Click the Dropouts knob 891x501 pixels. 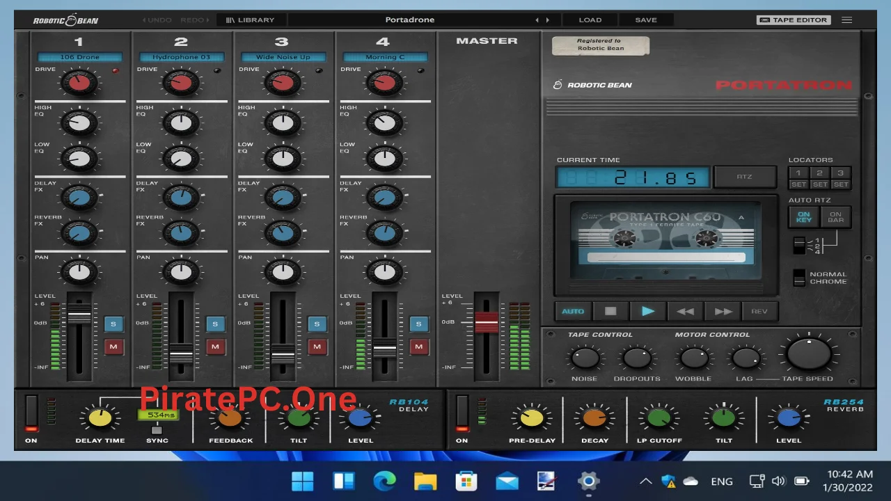[x=636, y=358]
